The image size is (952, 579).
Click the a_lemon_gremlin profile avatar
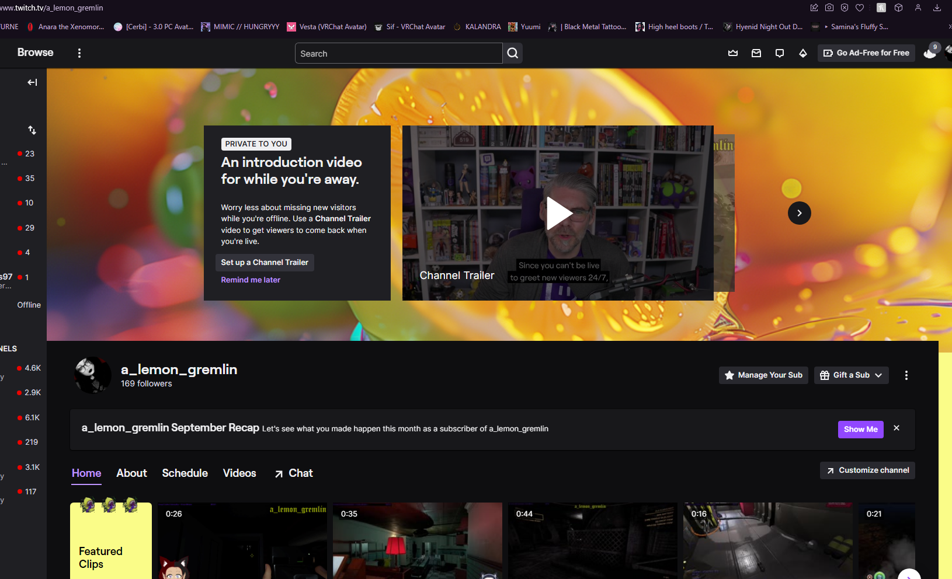point(93,375)
